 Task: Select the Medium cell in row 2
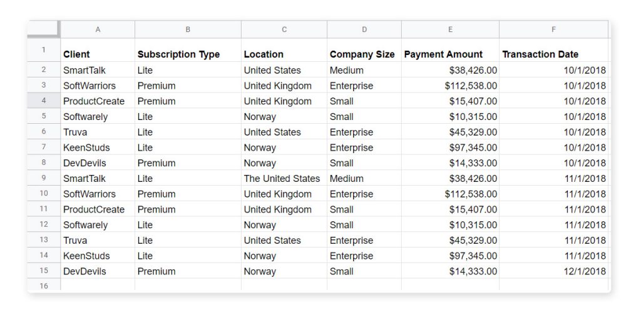(364, 70)
